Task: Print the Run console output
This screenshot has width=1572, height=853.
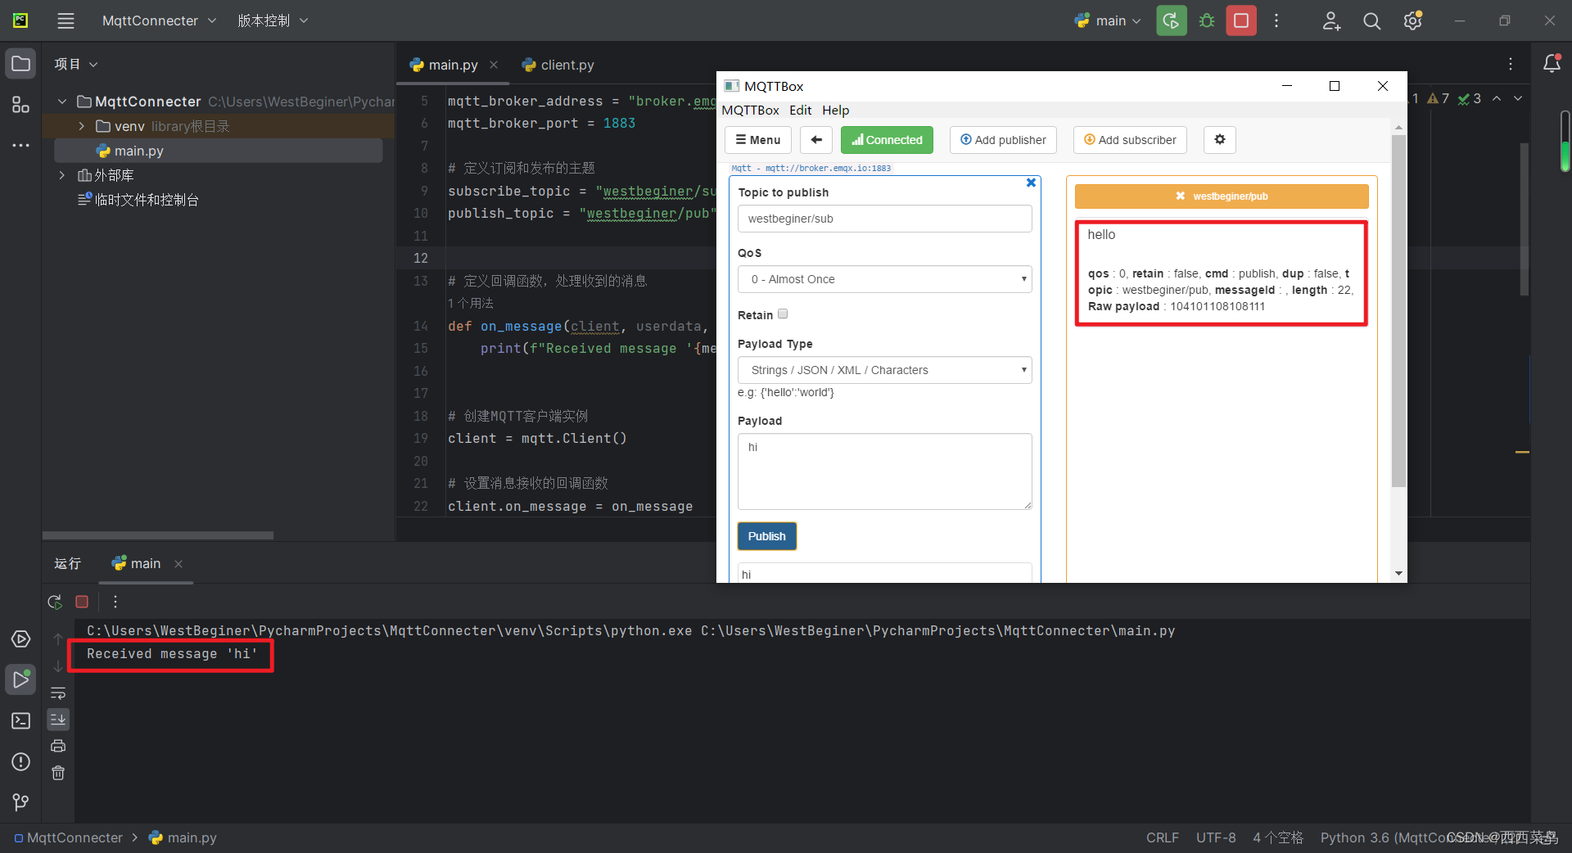Action: [x=58, y=746]
